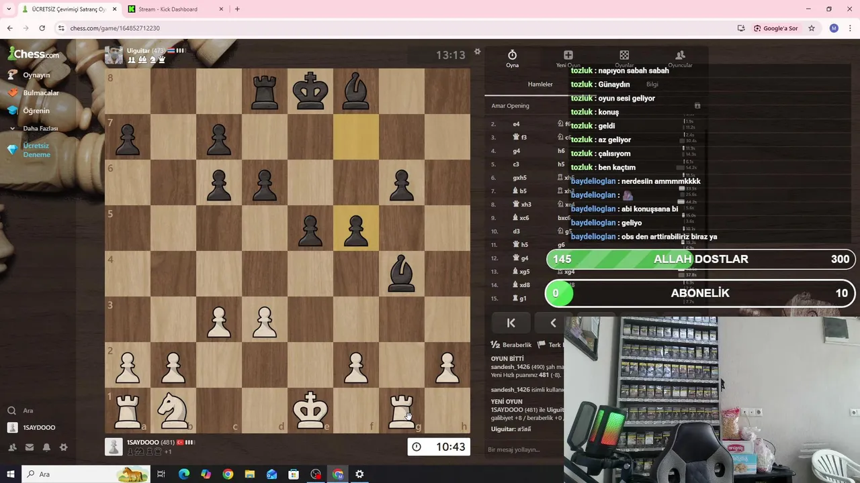Click the ALLAH DOSTLAR goal progress bar
This screenshot has width=860, height=483.
[701, 259]
